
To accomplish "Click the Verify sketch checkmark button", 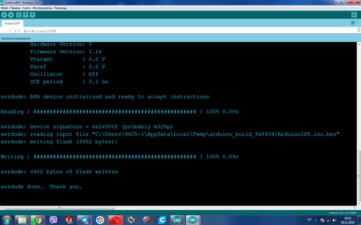I will pos(4,15).
